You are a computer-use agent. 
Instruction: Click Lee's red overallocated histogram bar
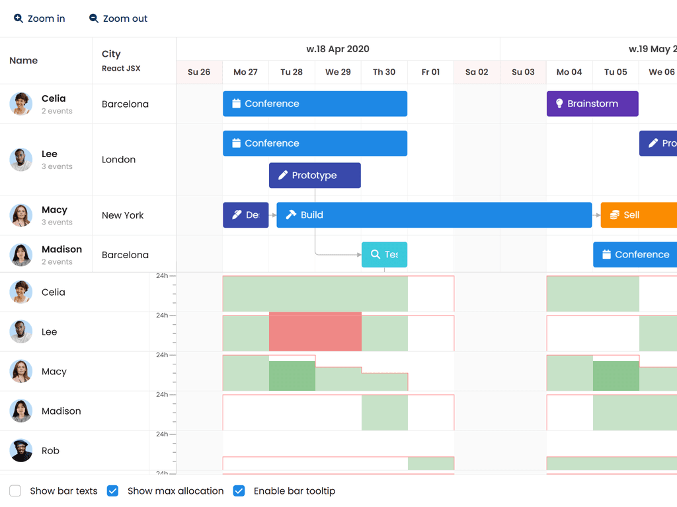point(315,331)
